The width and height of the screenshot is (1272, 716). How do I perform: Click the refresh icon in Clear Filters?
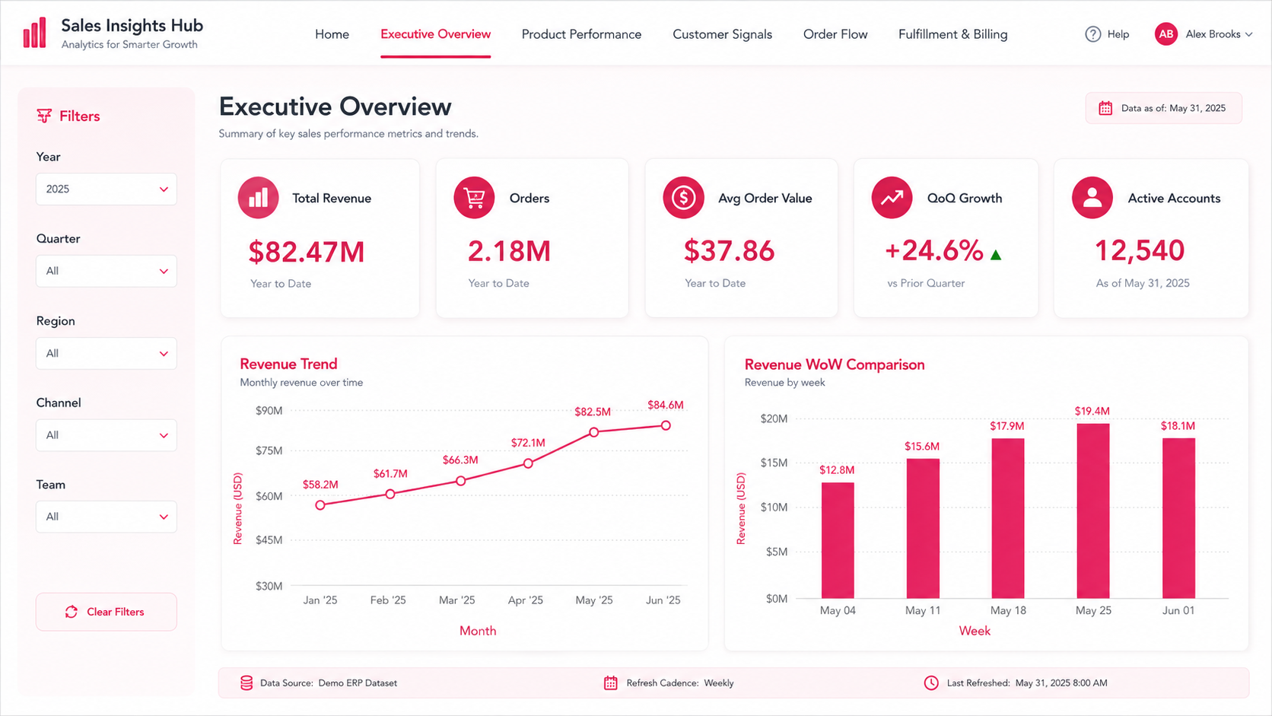click(72, 612)
